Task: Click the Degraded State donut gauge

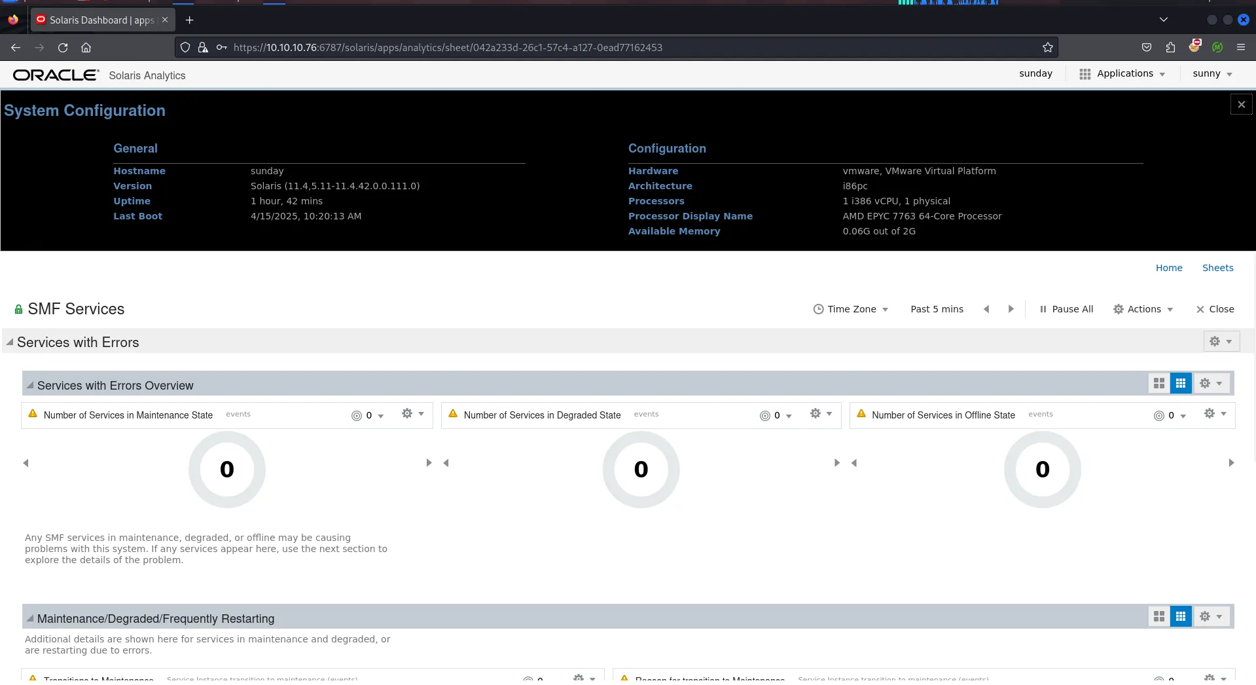Action: [x=641, y=470]
